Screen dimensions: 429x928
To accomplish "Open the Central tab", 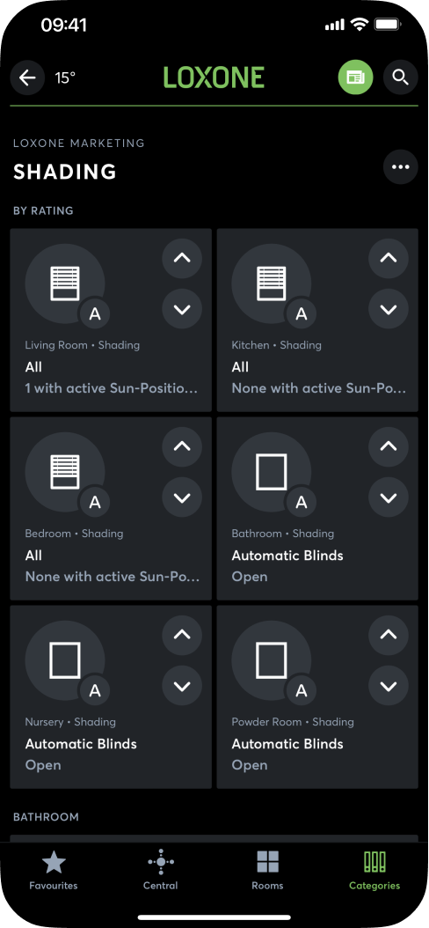I will tap(160, 870).
